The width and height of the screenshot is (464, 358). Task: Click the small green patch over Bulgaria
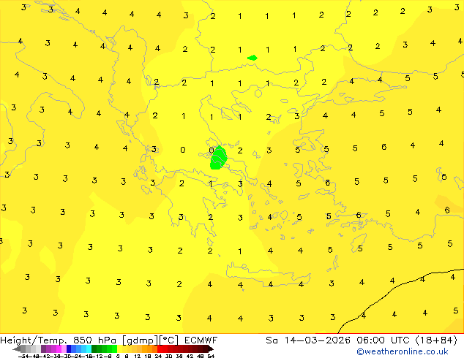[252, 58]
